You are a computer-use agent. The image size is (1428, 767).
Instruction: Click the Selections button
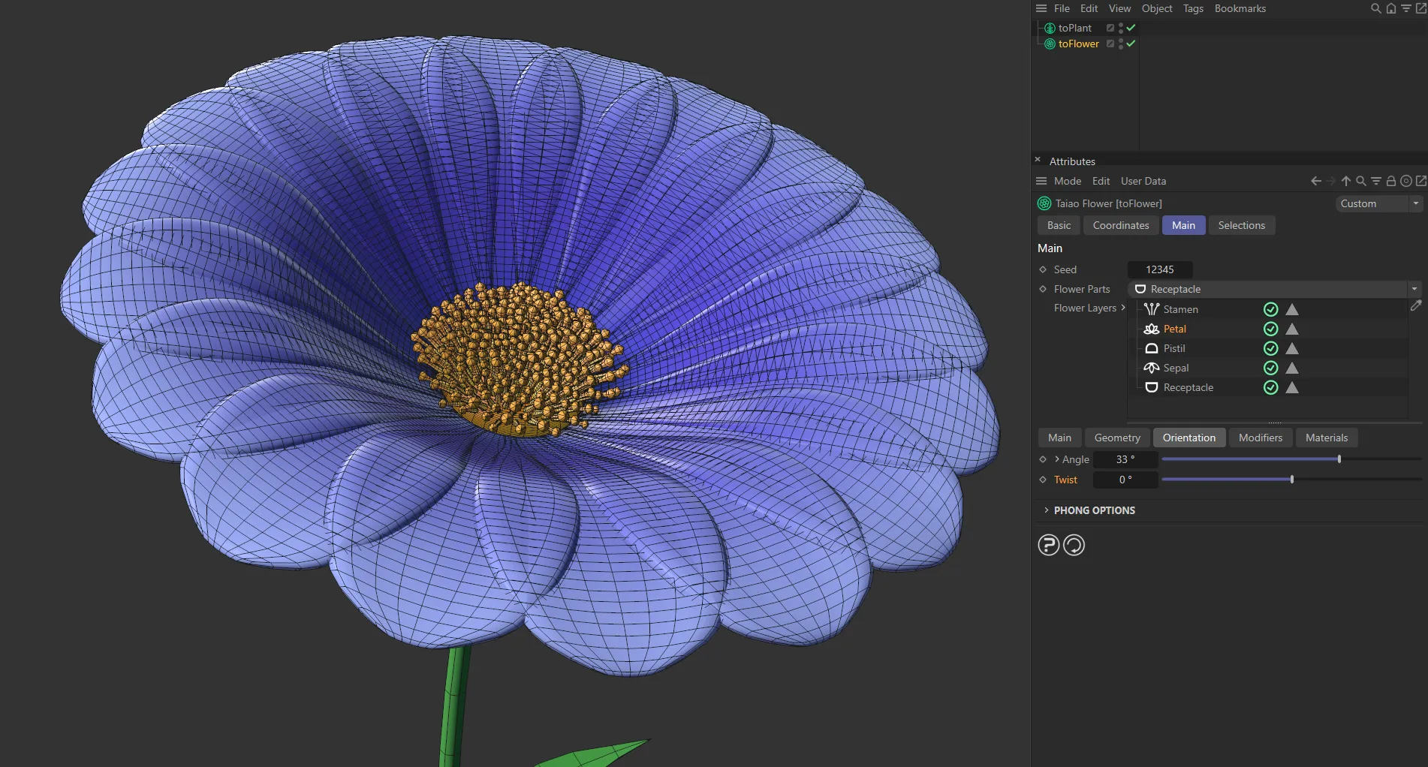1241,225
